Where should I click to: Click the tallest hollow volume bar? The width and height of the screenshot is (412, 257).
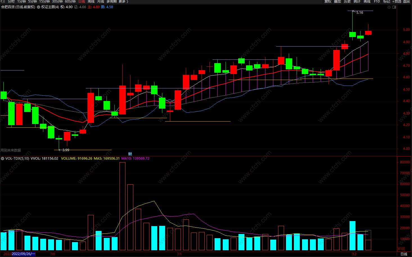(122, 206)
